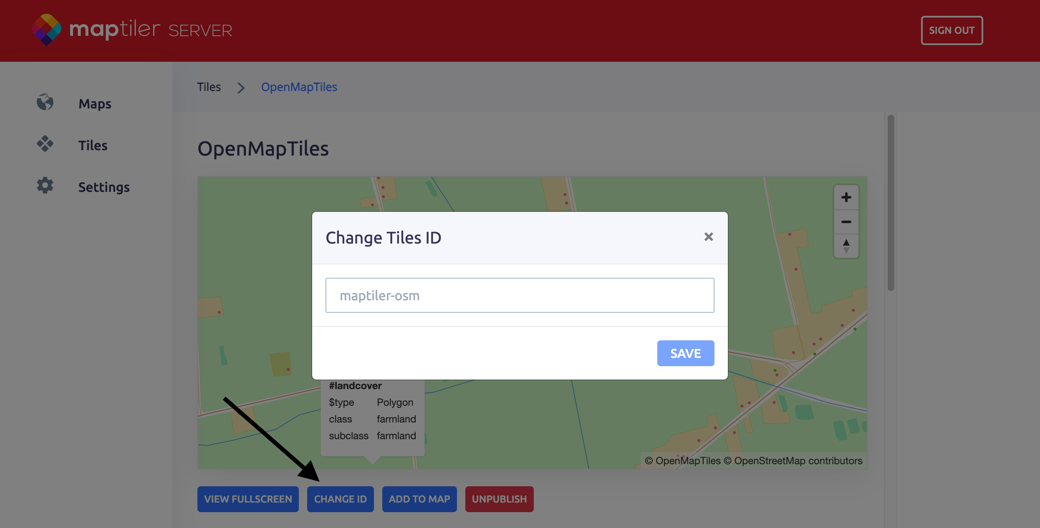Click the Tiles diamond icon

(45, 144)
